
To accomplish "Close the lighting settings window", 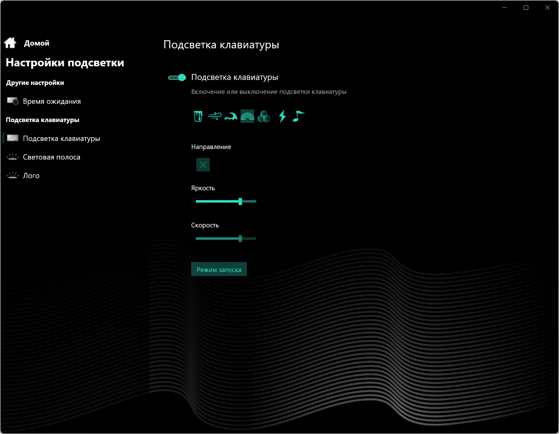I will [548, 8].
